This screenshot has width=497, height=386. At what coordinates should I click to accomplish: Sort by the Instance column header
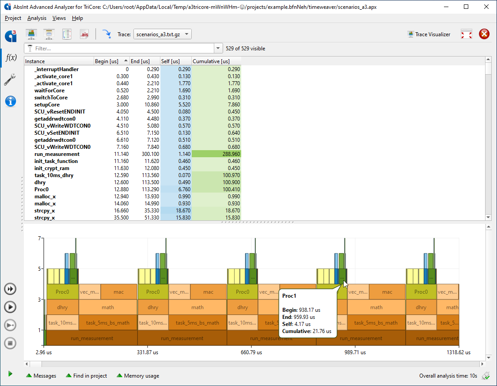click(x=59, y=61)
